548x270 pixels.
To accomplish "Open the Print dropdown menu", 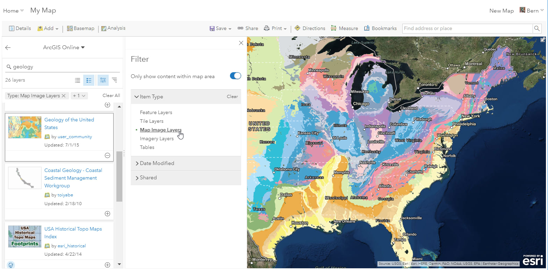I will [x=275, y=28].
